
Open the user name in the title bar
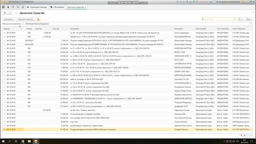(228, 2)
